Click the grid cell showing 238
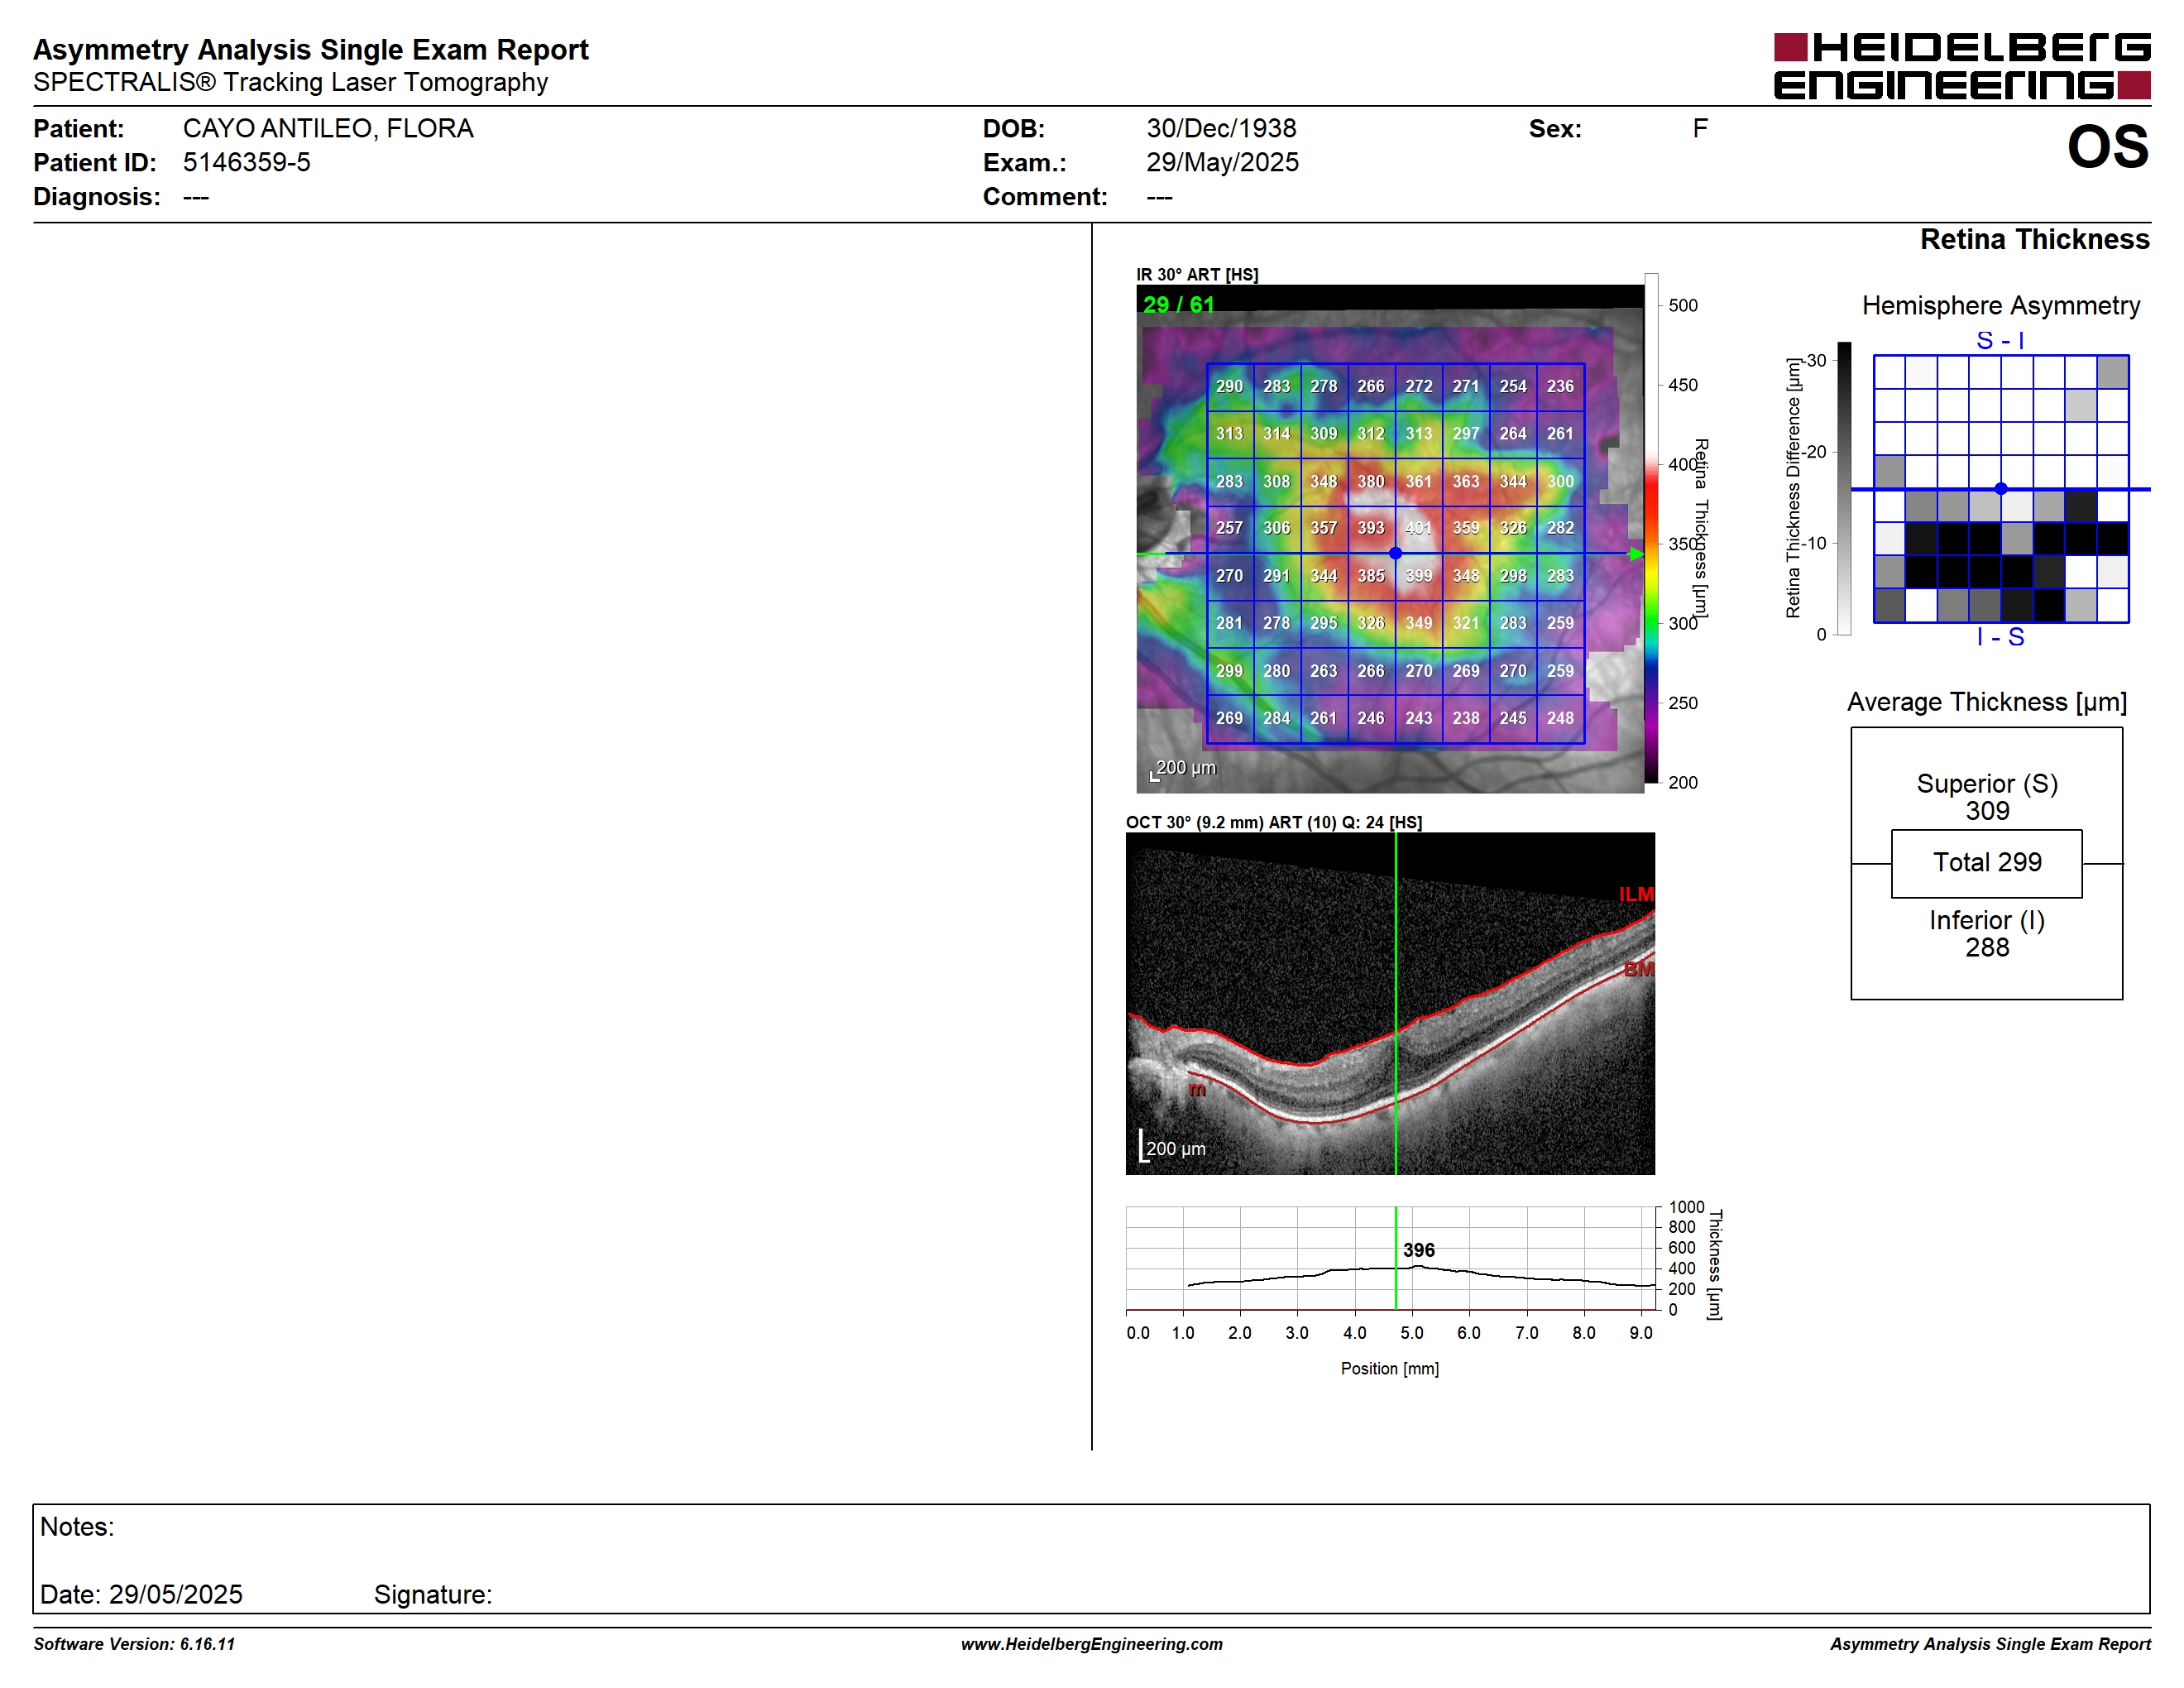The image size is (2184, 1688). click(1466, 718)
